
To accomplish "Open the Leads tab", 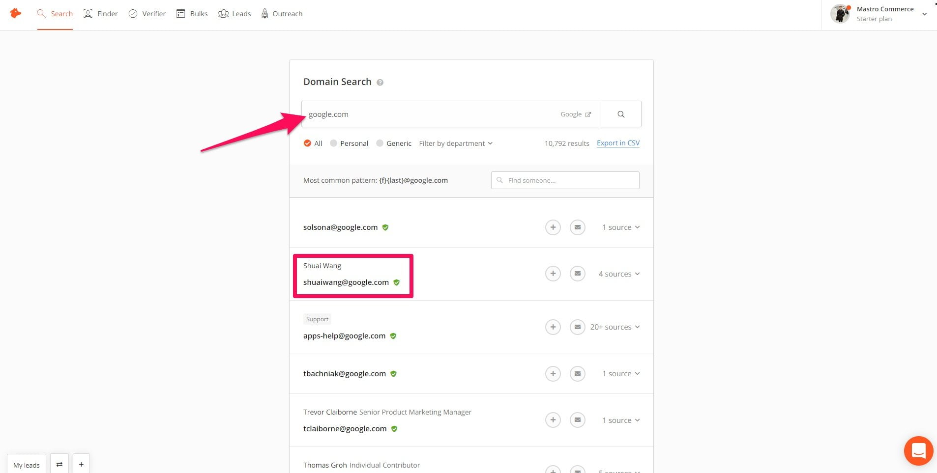I will click(234, 14).
